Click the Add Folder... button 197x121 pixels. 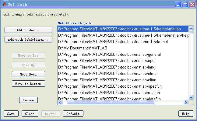28,30
